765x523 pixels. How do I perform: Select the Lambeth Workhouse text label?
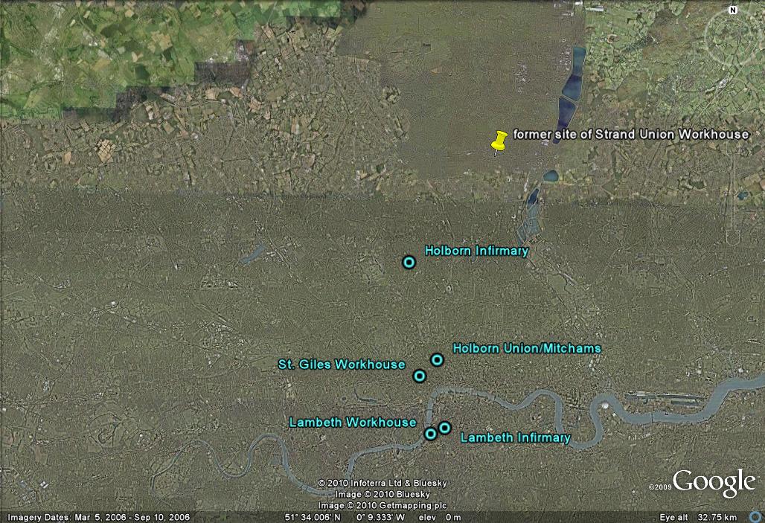[x=352, y=423]
